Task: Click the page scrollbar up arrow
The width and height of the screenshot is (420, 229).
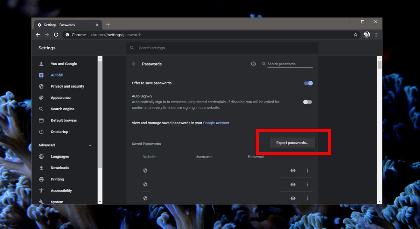Action: (x=380, y=58)
